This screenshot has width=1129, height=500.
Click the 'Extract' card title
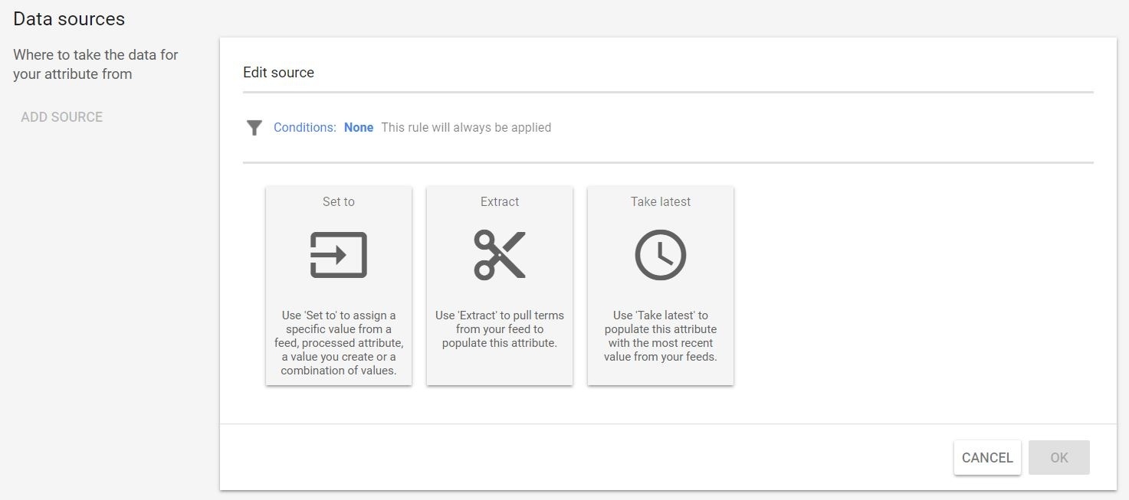500,202
